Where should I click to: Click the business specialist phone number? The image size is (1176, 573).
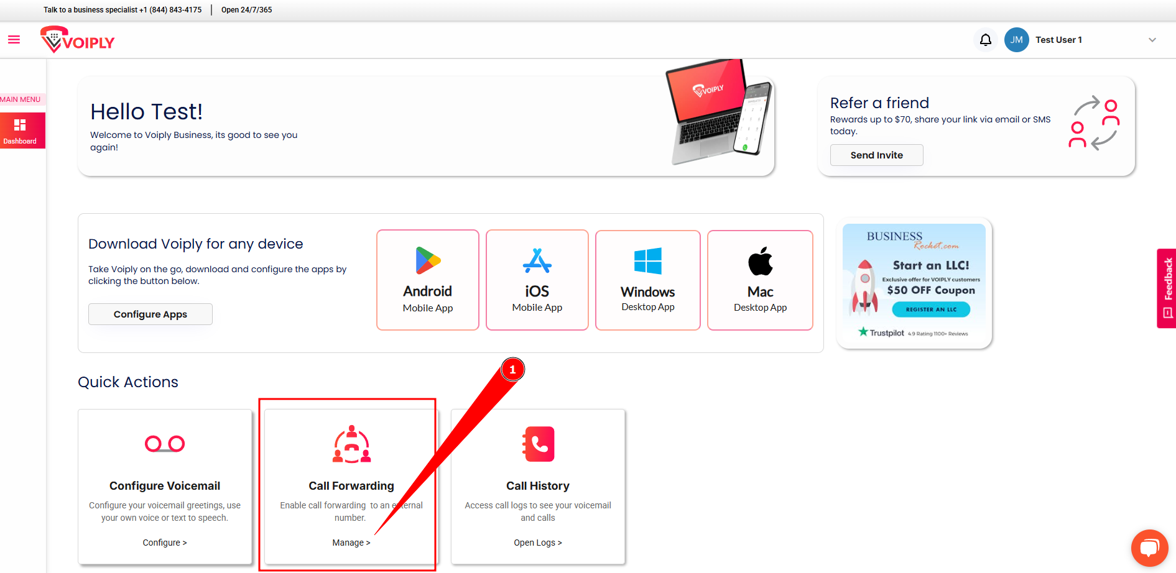pyautogui.click(x=170, y=10)
